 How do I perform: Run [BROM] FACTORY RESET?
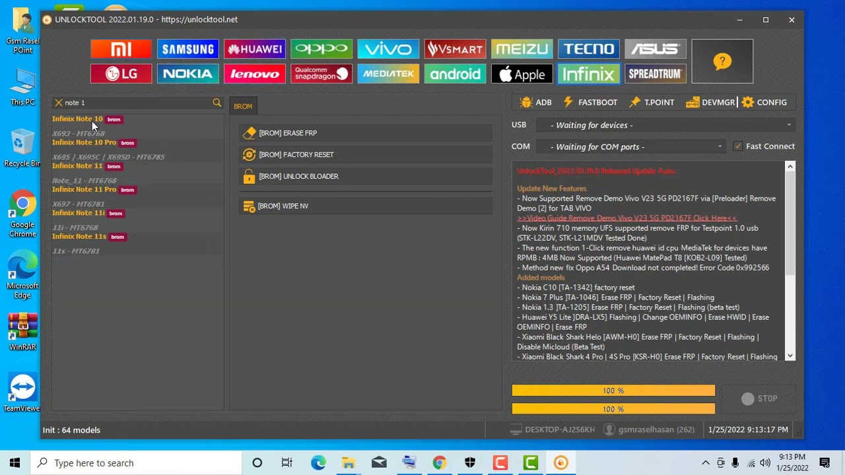point(366,154)
